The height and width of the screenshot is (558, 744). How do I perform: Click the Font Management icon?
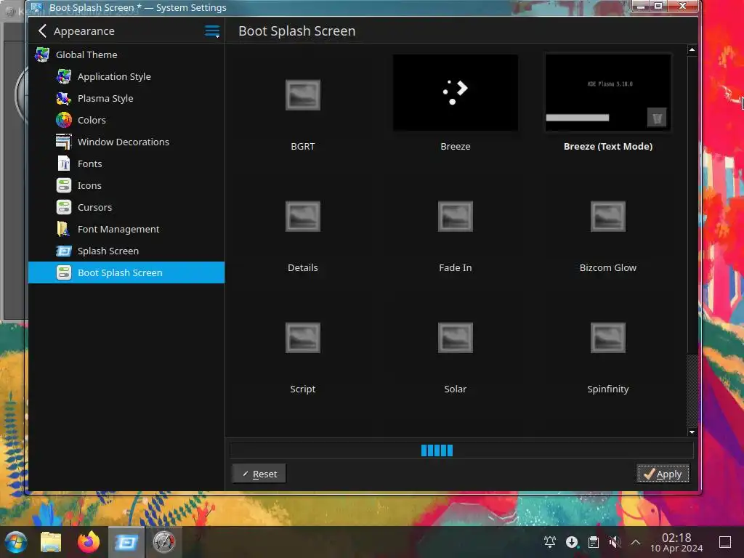64,229
